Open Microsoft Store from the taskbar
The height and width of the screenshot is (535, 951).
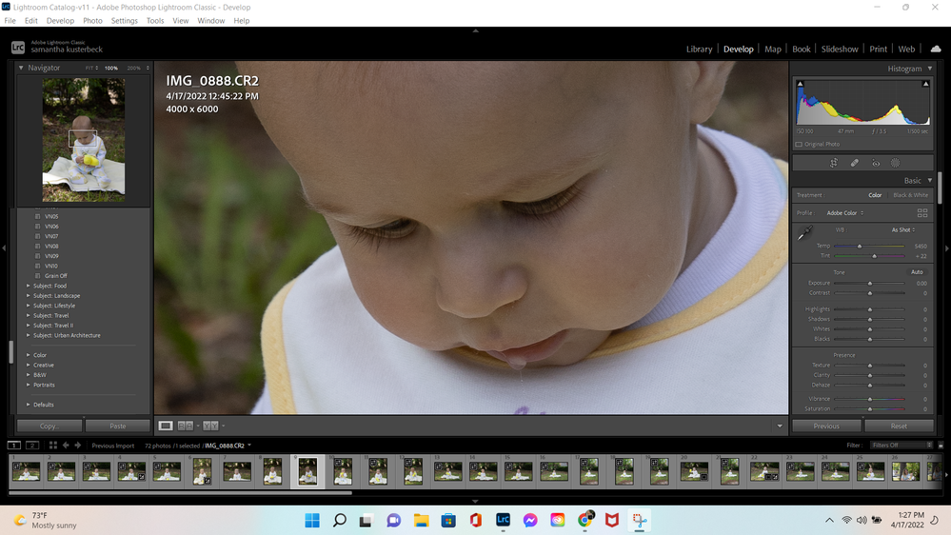pyautogui.click(x=448, y=521)
